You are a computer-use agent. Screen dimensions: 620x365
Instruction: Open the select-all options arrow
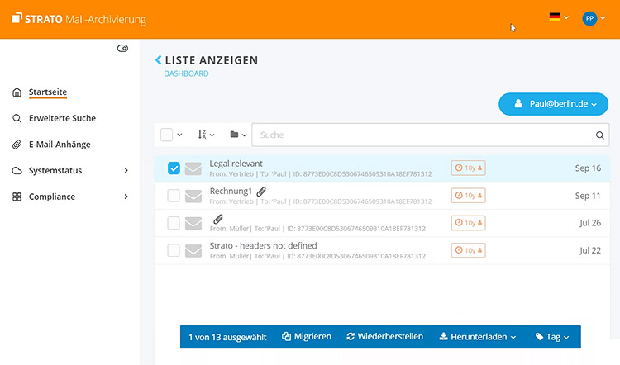point(179,135)
